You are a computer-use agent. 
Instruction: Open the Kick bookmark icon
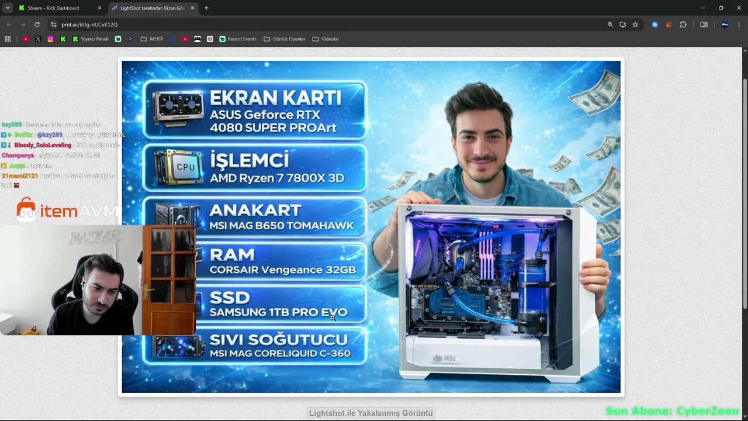pyautogui.click(x=63, y=39)
